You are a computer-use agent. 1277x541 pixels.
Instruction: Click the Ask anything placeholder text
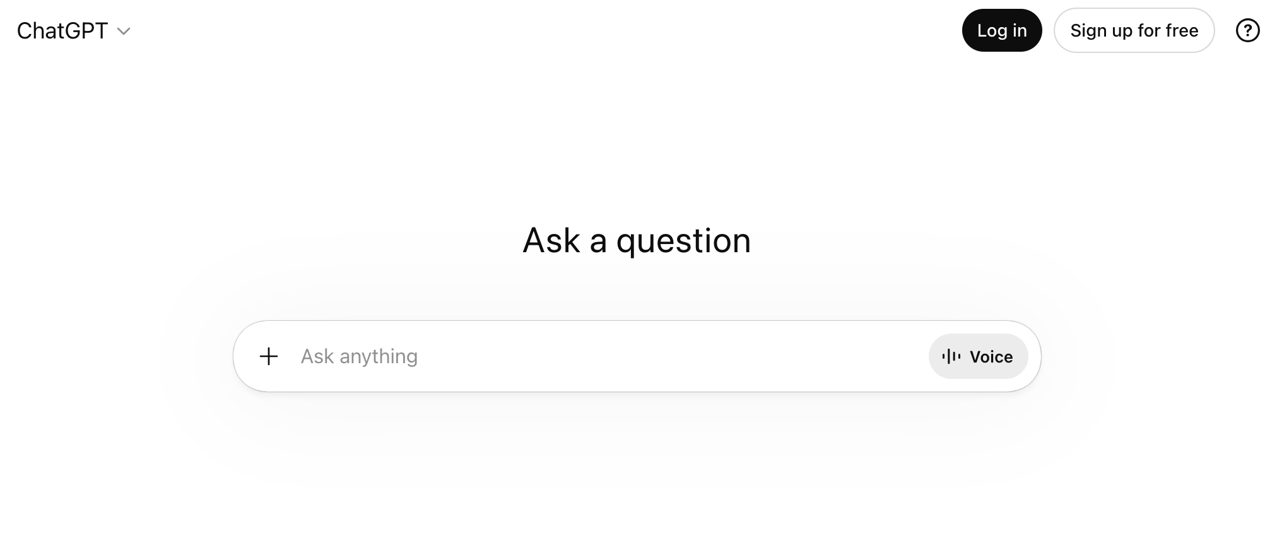pos(359,356)
